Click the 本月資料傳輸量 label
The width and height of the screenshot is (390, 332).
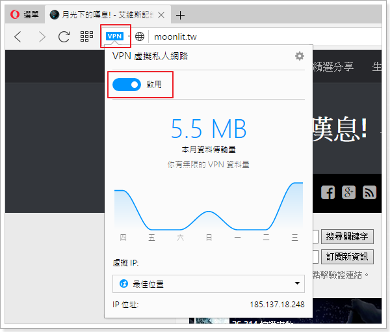coord(209,150)
